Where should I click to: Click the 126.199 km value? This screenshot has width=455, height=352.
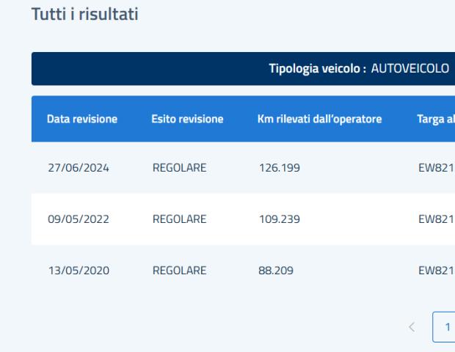(280, 168)
